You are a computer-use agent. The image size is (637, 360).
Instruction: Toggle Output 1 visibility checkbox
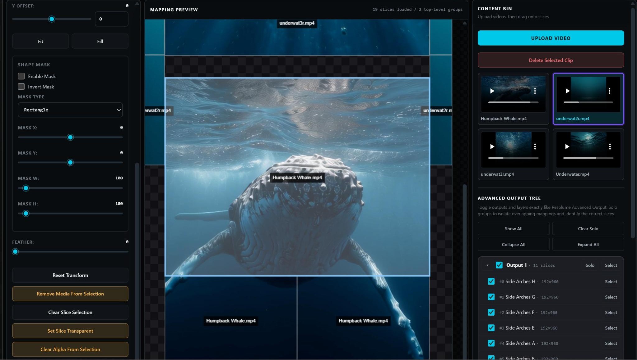pos(499,265)
